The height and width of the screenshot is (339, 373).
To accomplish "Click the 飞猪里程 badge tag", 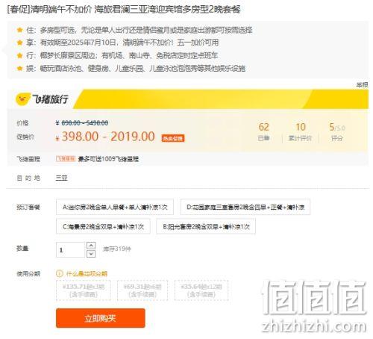I will 66,159.
